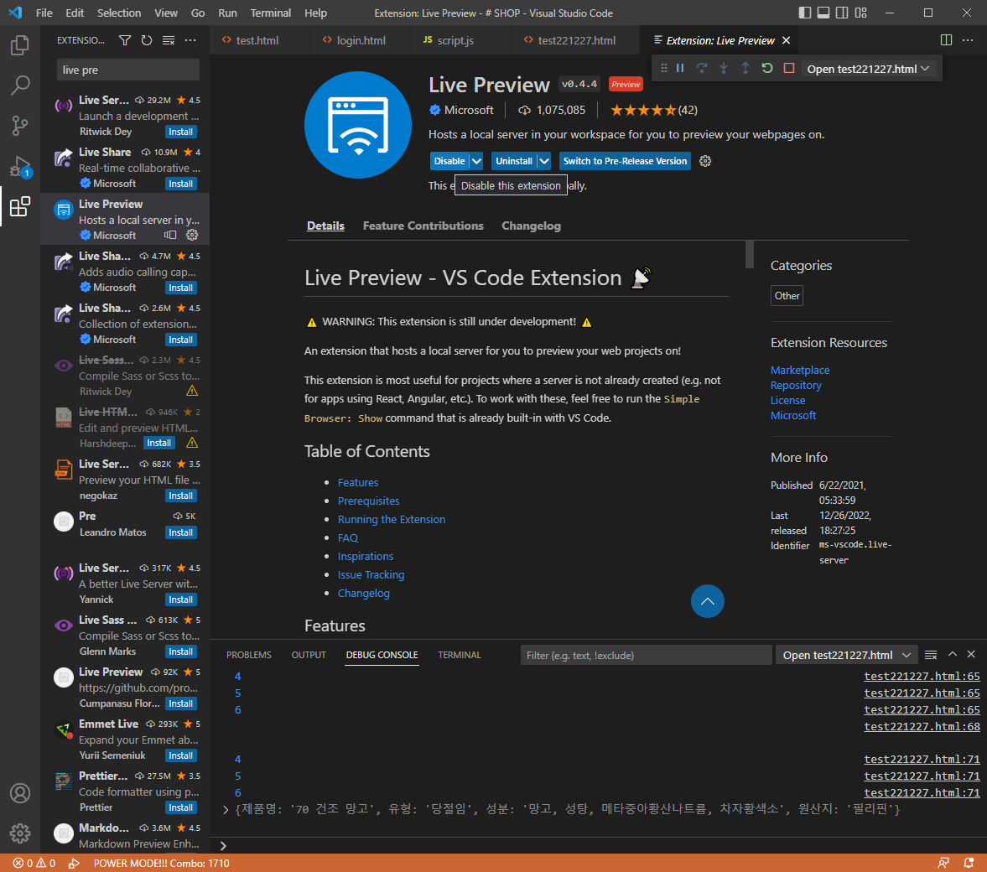This screenshot has height=872, width=987.
Task: Toggle Primary Side Bar layout button
Action: coord(804,13)
